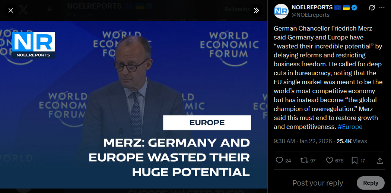Open the 9:38 AM Jan 22 timestamp
This screenshot has height=193, width=391.
click(303, 141)
